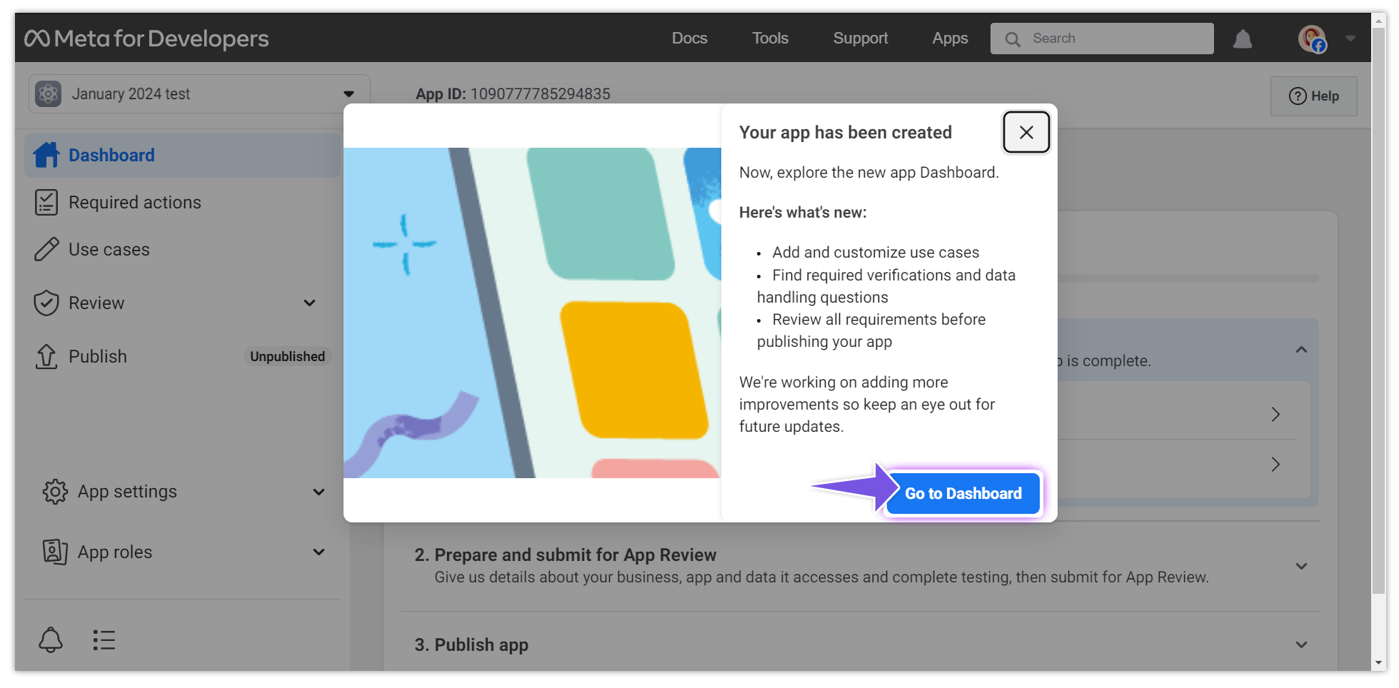Select the Review shield icon
The image size is (1399, 688).
pyautogui.click(x=47, y=303)
